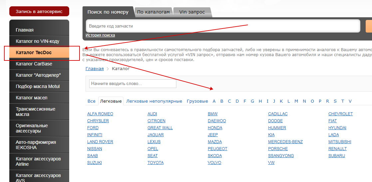Open HONDA brand link
This screenshot has width=372, height=182.
[x=215, y=128]
